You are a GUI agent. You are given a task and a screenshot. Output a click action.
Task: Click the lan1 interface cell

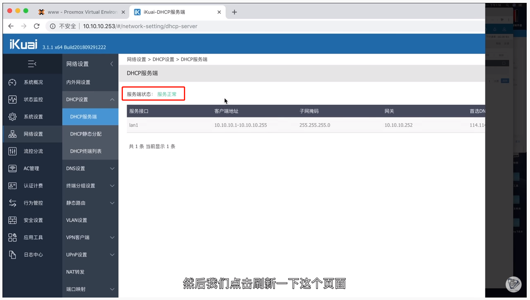[x=134, y=125]
